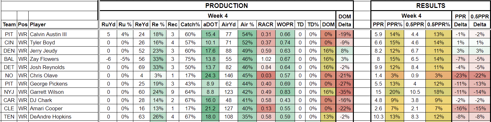Select Garrett Wilson's -35% DOM Delta cell
The width and height of the screenshot is (491, 122).
coord(344,92)
